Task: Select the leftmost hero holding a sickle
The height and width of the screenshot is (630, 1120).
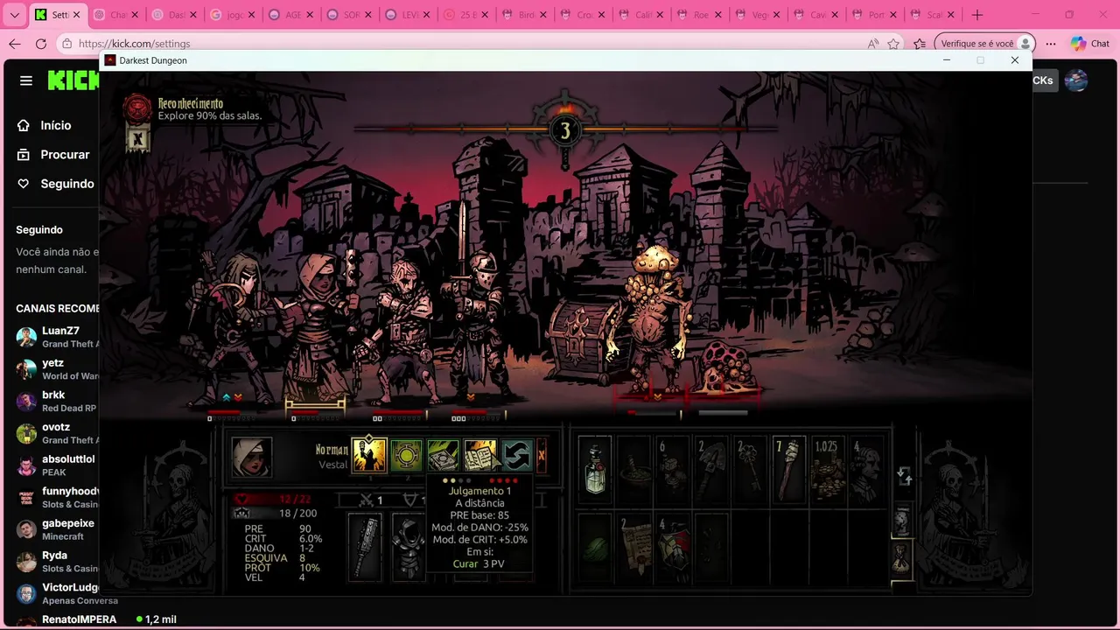Action: click(229, 328)
